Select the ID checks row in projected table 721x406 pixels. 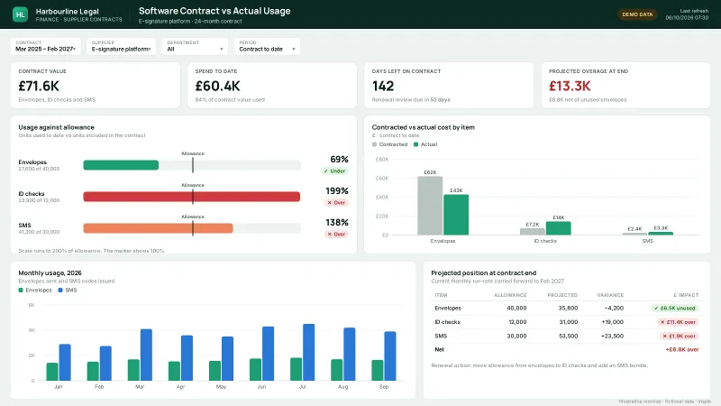coord(567,322)
